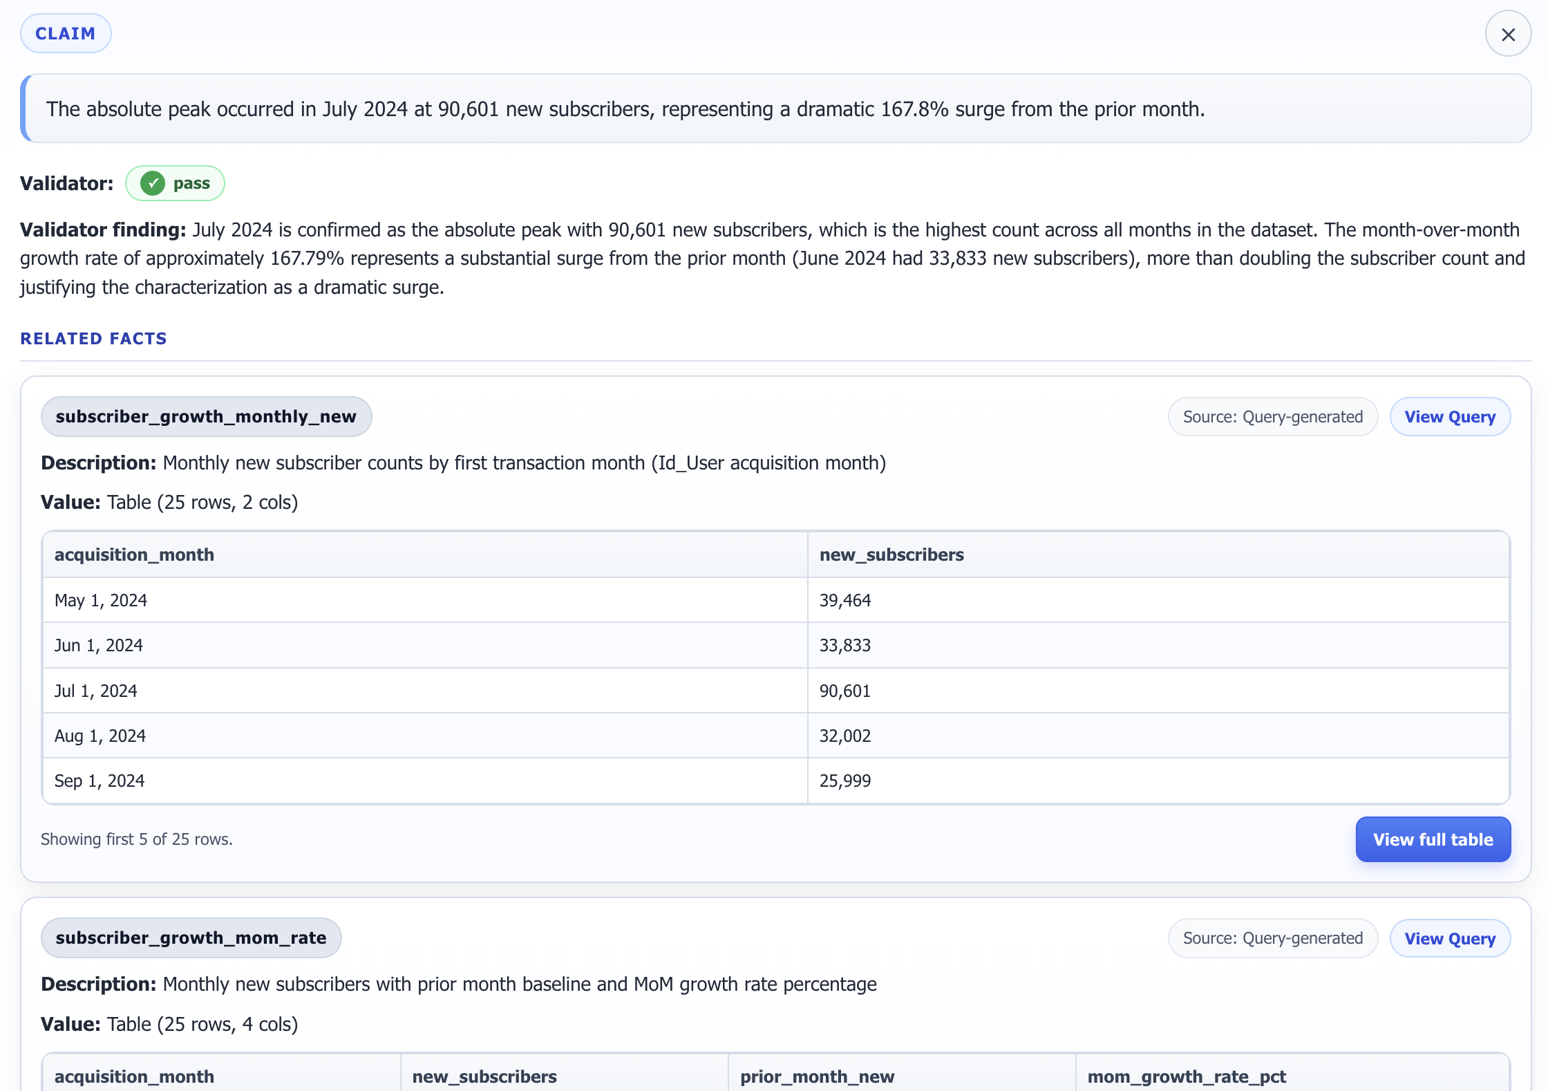
Task: Select the subscriber_growth_monthly_new fact tag
Action: [206, 416]
